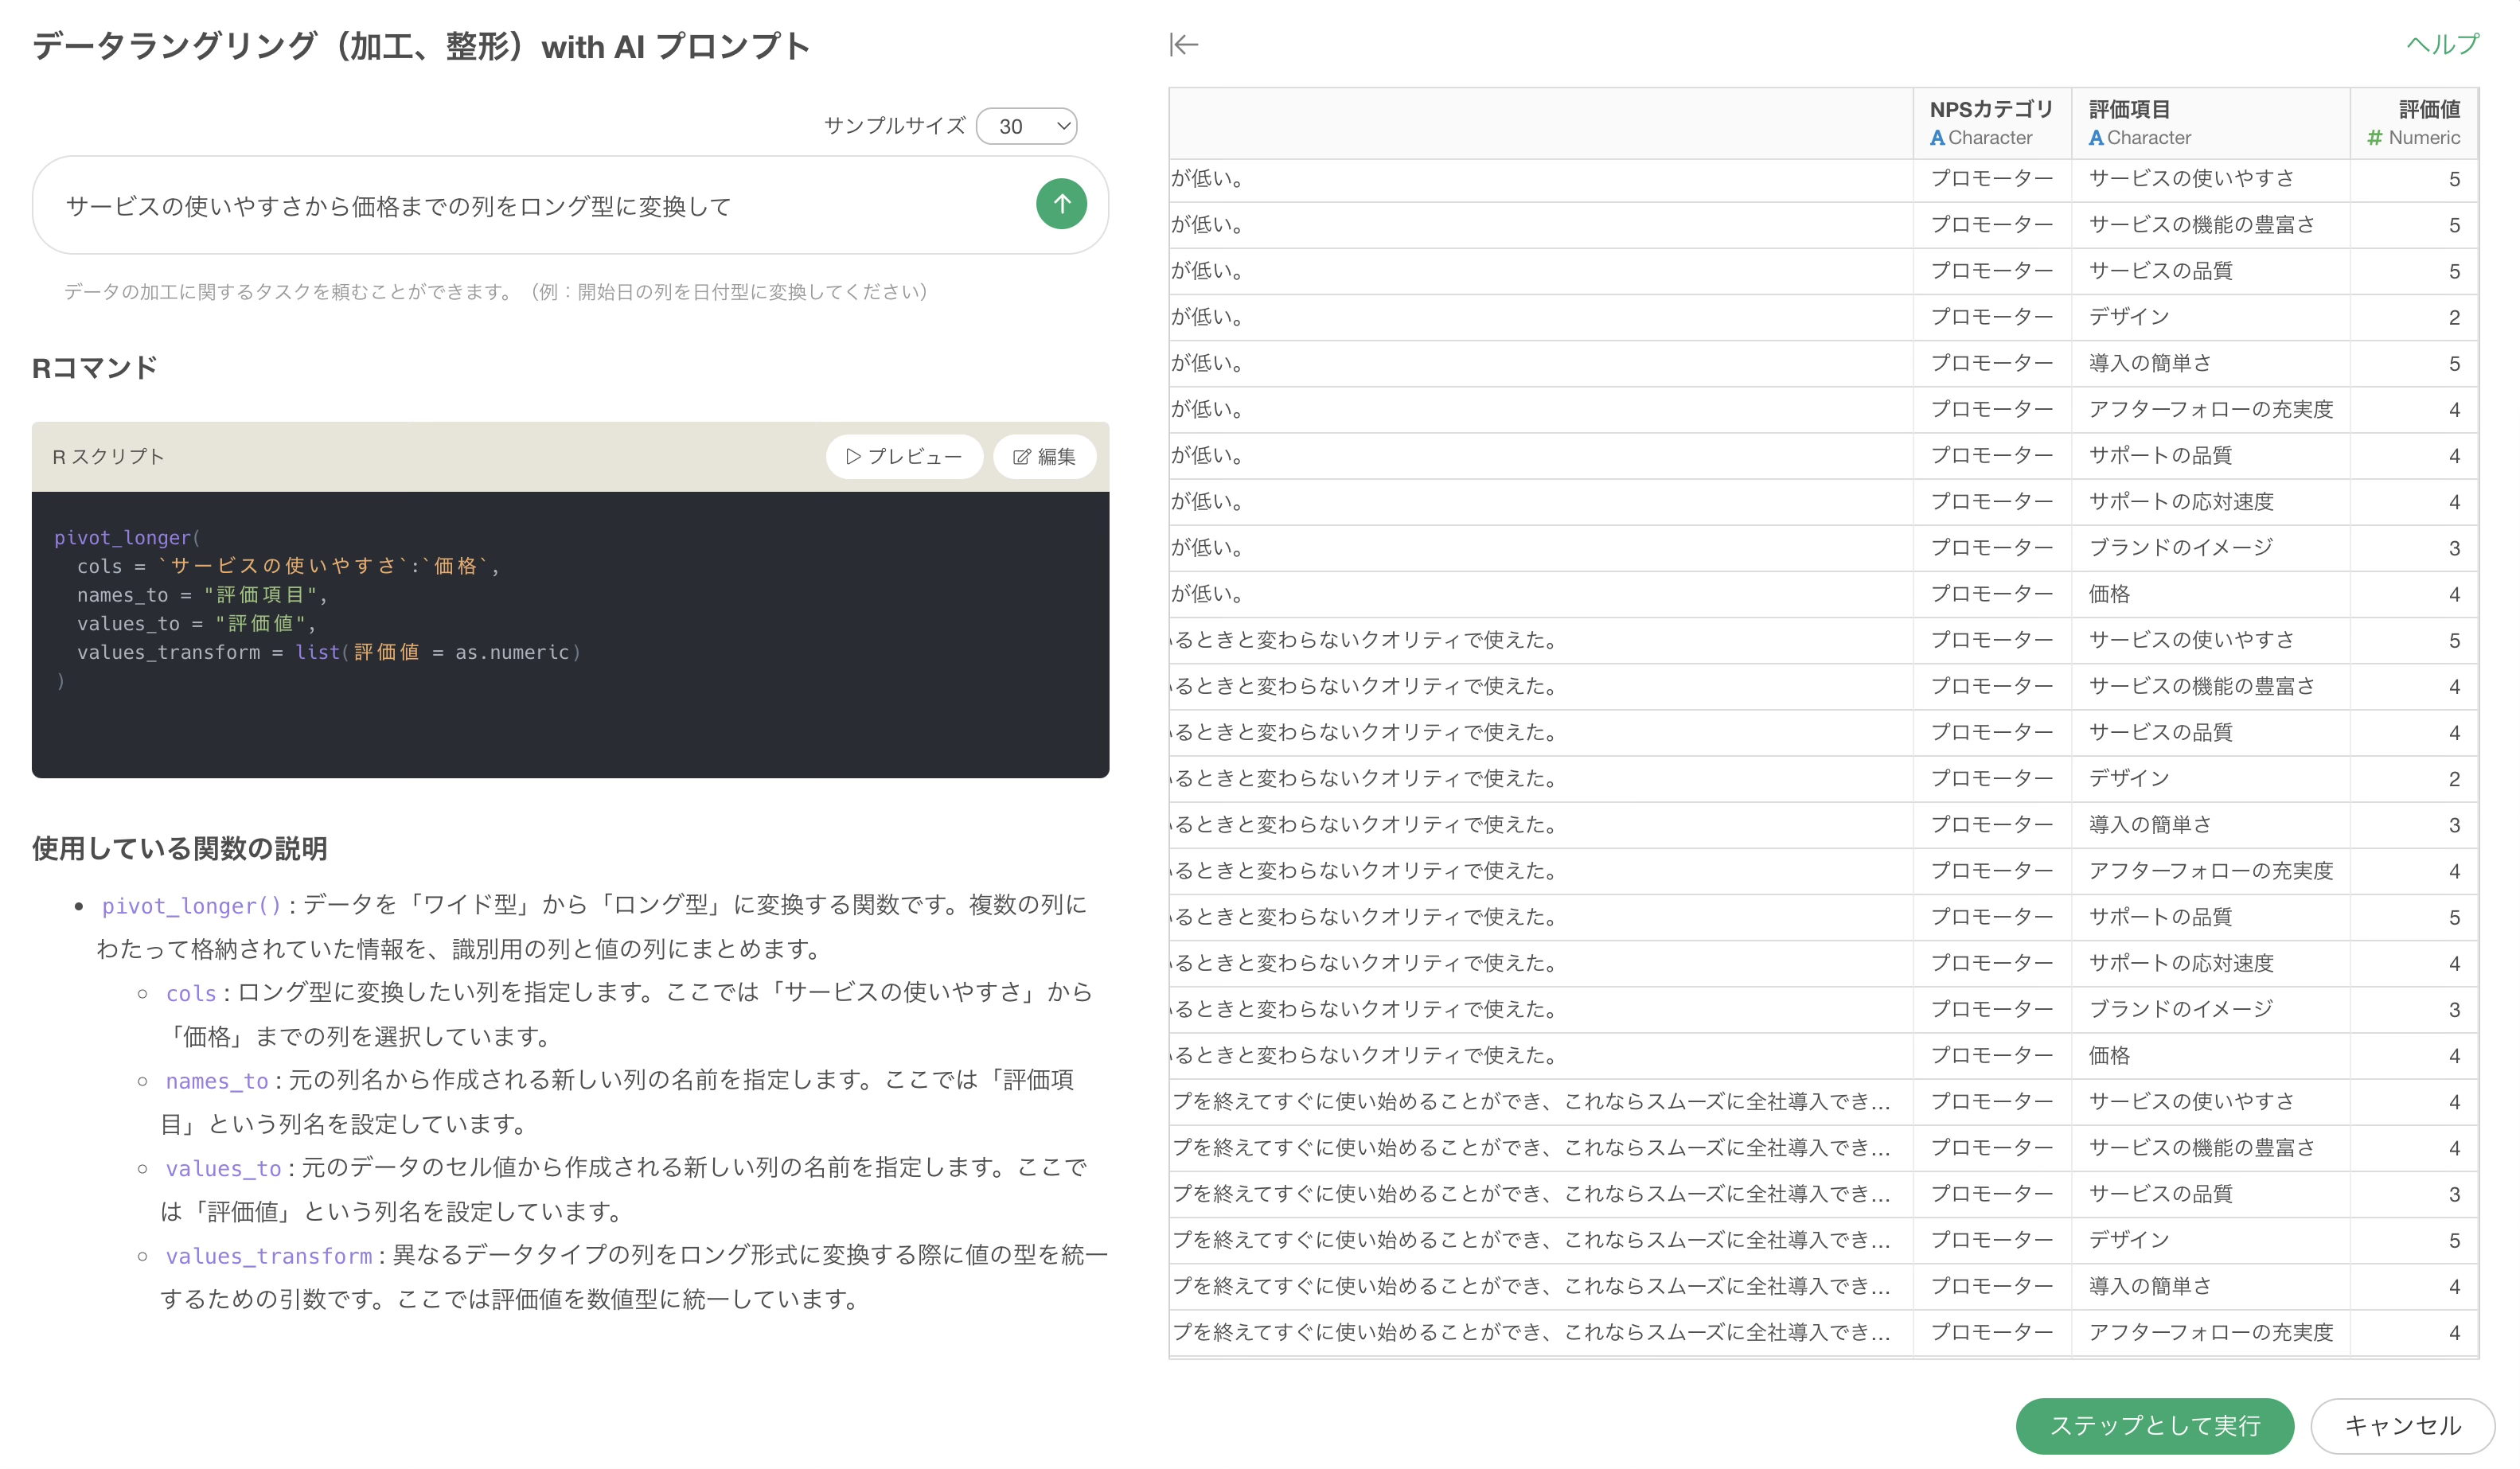Collapse panel using left arrow-bar icon
The height and width of the screenshot is (1469, 2520).
(x=1184, y=45)
